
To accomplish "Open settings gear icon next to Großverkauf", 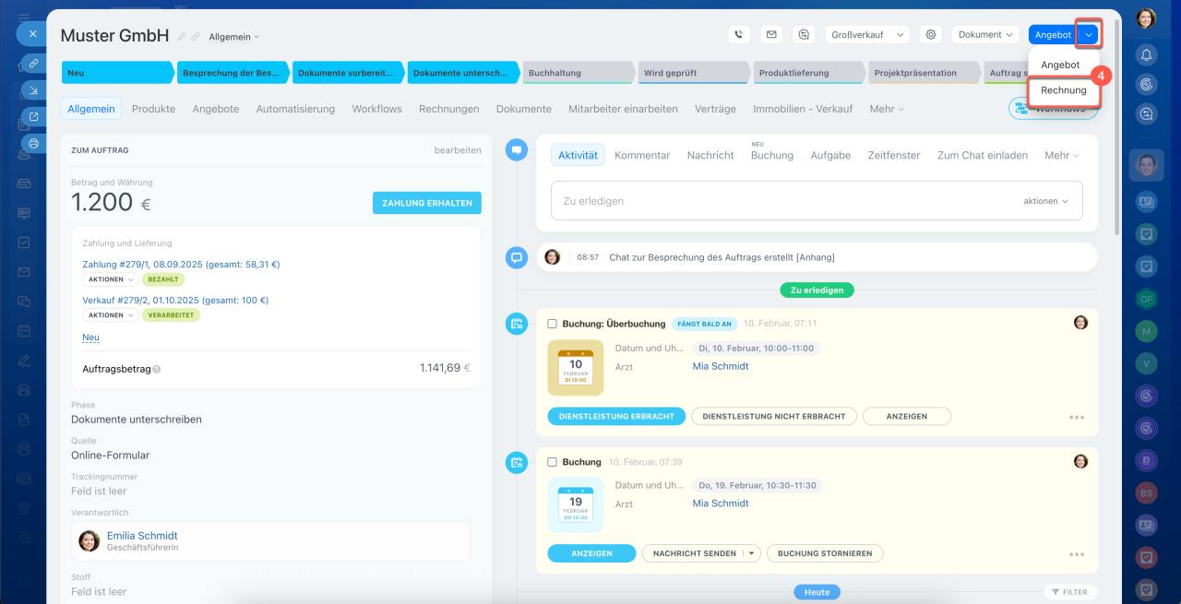I will point(931,34).
